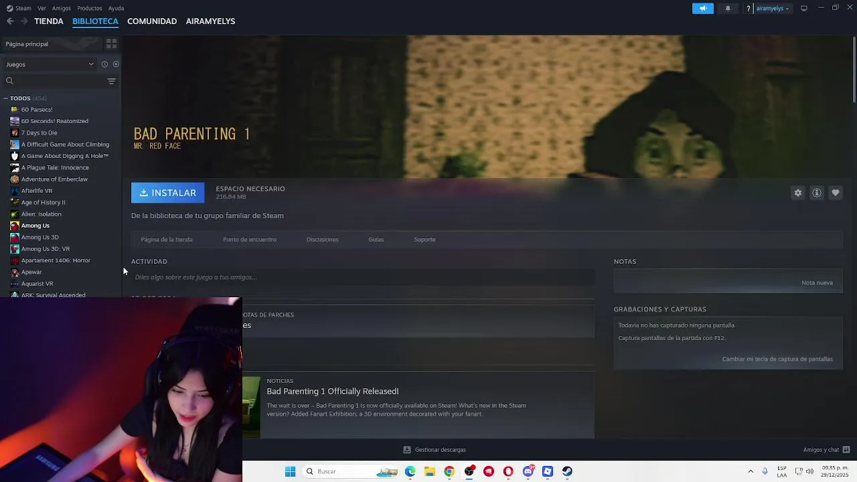
Task: Open the Bad Parenting 1 Officially Released news
Action: [x=333, y=392]
